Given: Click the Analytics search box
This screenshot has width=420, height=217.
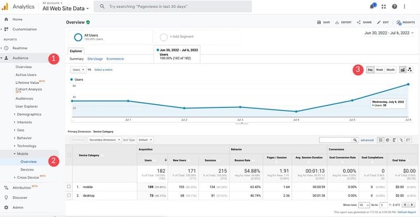Looking at the screenshot, I should click(173, 6).
